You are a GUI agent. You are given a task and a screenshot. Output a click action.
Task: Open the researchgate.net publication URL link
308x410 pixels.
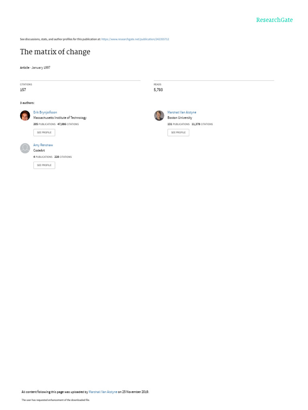point(135,39)
